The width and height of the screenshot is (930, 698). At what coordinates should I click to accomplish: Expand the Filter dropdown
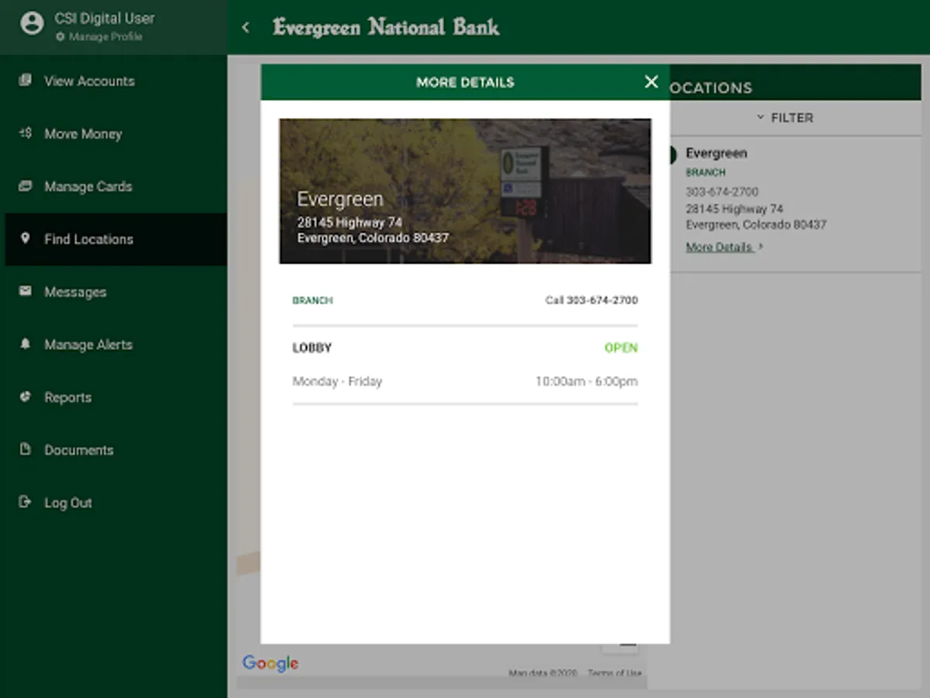784,118
